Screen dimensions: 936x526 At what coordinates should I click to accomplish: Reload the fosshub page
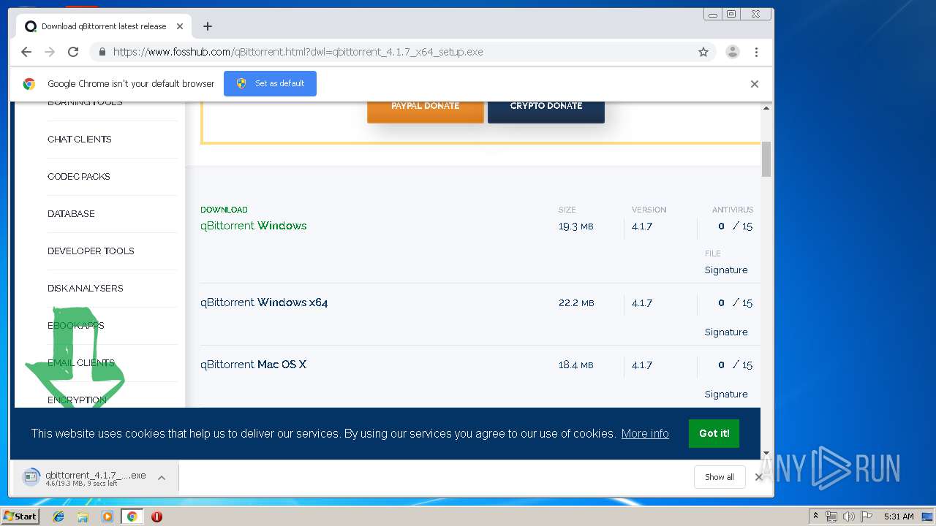coord(73,52)
